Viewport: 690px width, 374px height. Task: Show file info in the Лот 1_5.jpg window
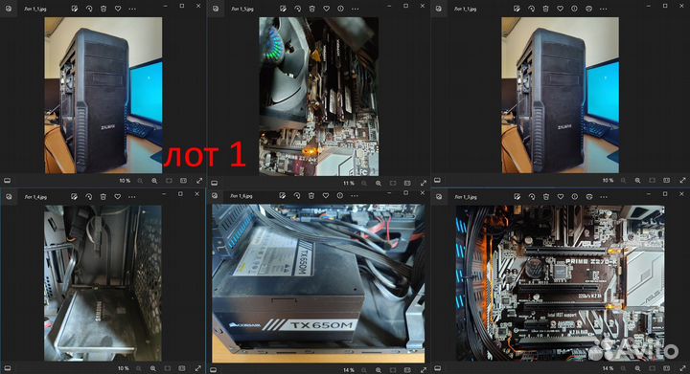click(x=340, y=9)
